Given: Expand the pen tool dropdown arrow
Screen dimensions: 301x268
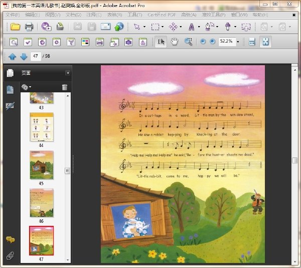Looking at the screenshot, I should (217, 27).
